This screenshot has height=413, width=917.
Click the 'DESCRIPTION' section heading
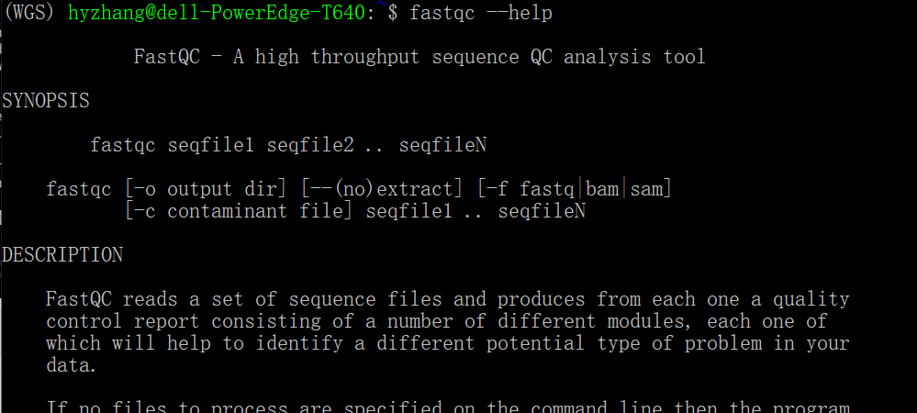click(62, 254)
